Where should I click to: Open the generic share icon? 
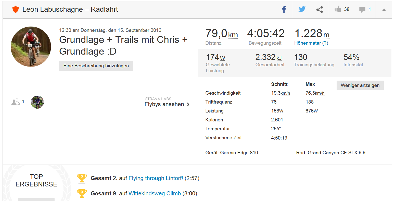320,9
